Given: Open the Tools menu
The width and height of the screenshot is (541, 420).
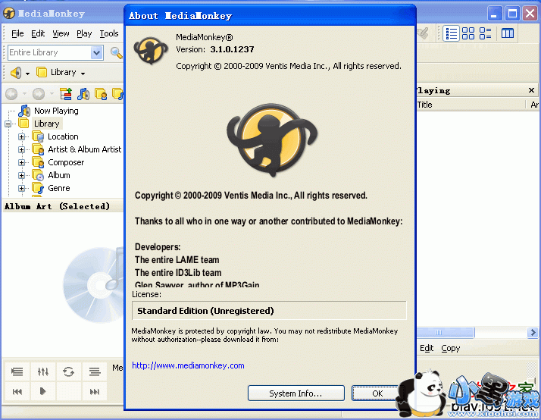Looking at the screenshot, I should coord(109,33).
